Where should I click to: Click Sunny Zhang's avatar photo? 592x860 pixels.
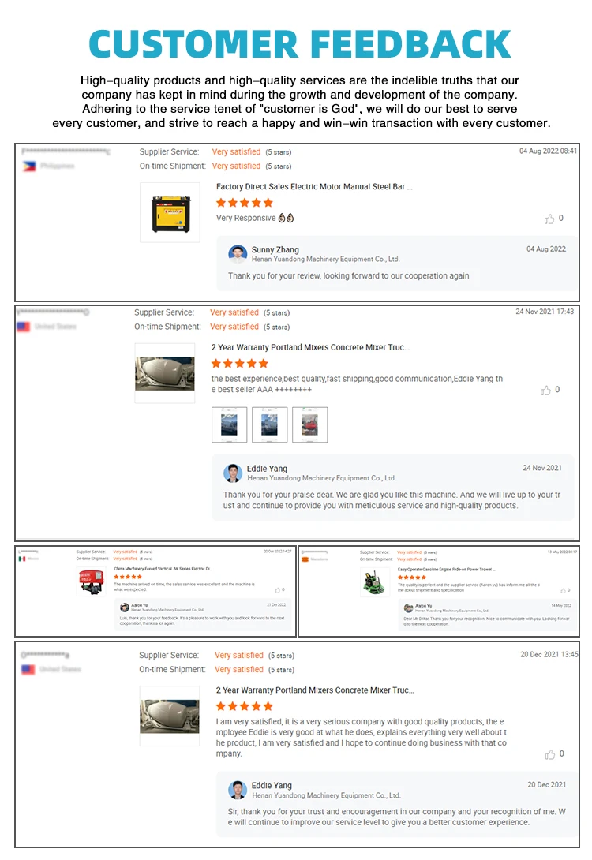[x=238, y=254]
